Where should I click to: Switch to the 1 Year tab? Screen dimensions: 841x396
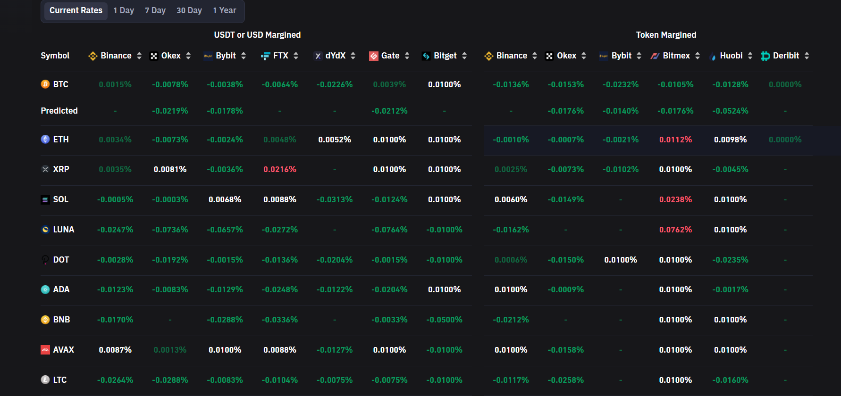[x=225, y=10]
